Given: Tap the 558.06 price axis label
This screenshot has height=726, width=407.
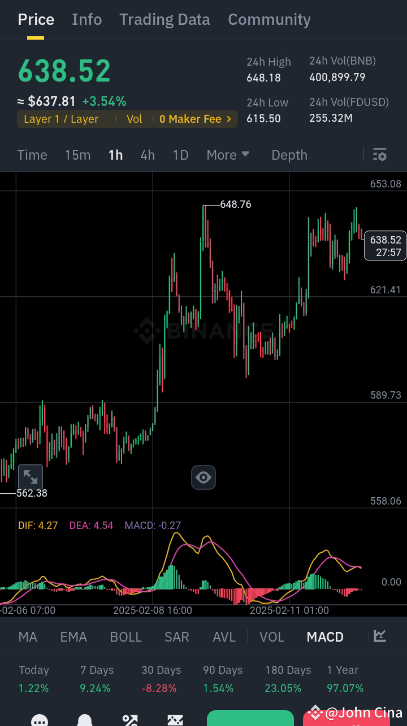Looking at the screenshot, I should (386, 501).
